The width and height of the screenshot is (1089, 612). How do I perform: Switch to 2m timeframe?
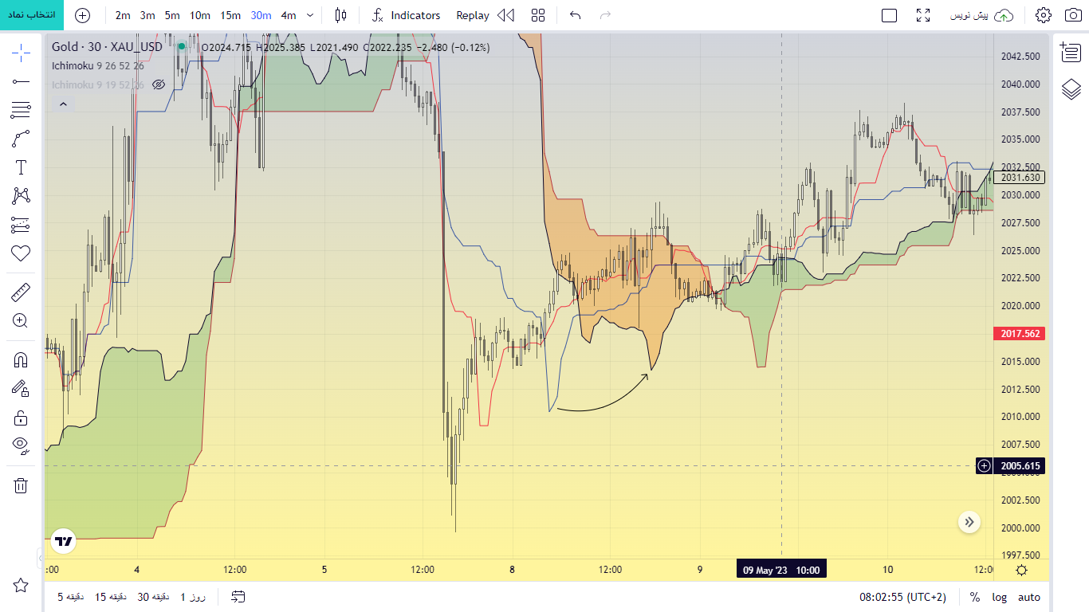[x=123, y=15]
